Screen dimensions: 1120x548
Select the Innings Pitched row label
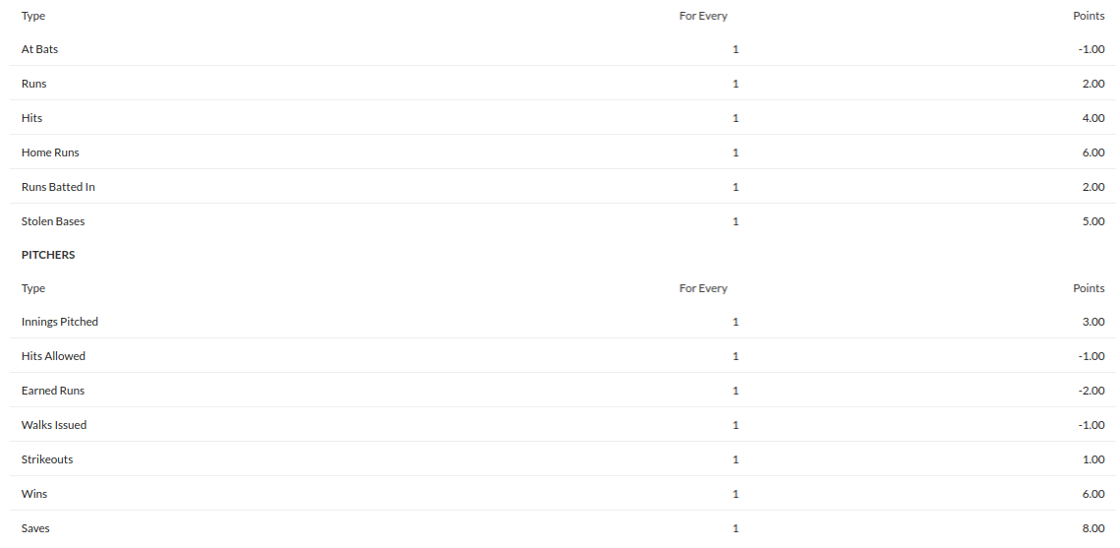[59, 322]
